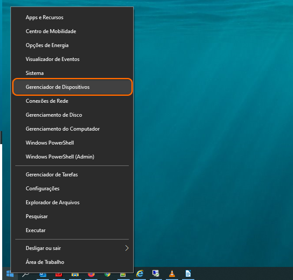
Task: Open Conexões de Rede
Action: point(72,101)
